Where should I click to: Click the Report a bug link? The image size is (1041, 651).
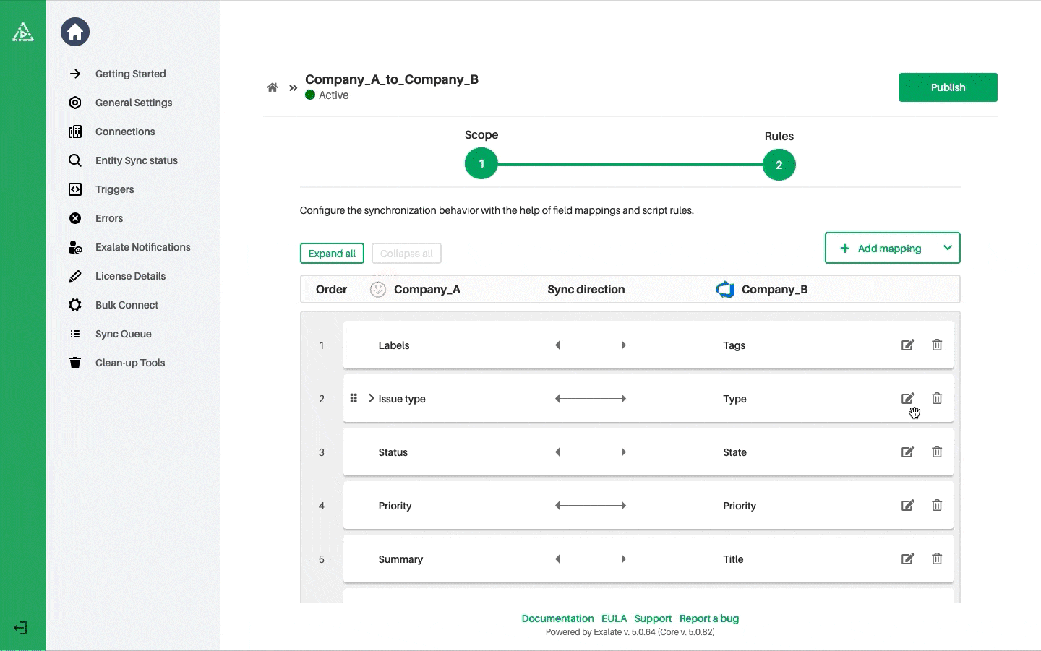pyautogui.click(x=709, y=618)
